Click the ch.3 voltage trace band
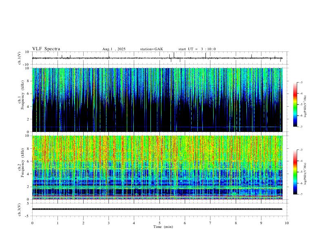The height and width of the screenshot is (250, 323). pos(157,209)
